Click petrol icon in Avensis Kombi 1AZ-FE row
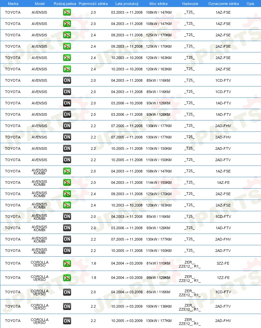 pyautogui.click(x=67, y=183)
